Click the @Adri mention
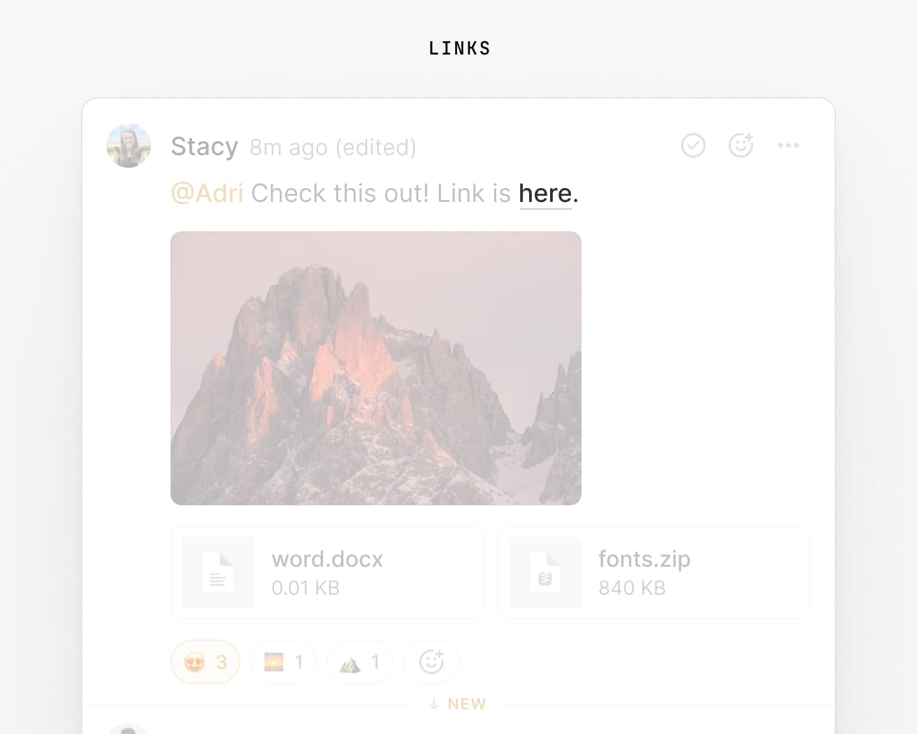The width and height of the screenshot is (917, 734). pyautogui.click(x=207, y=194)
